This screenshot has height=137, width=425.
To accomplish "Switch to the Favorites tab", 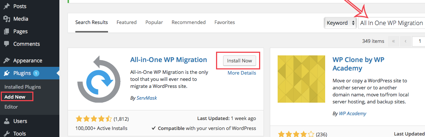I will [x=225, y=23].
